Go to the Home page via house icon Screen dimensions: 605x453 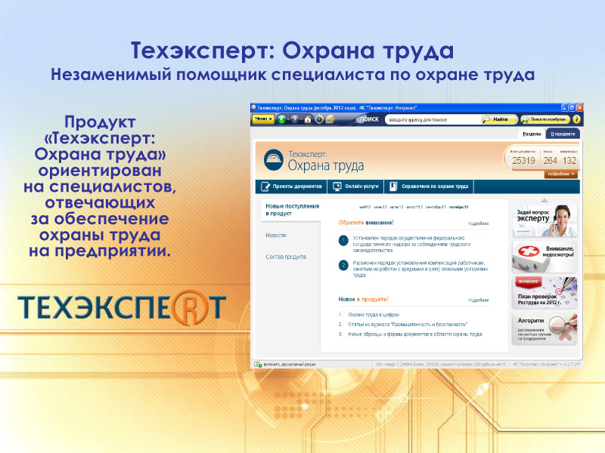[308, 119]
